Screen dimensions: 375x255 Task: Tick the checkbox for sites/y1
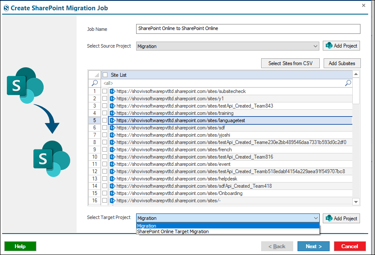point(104,99)
